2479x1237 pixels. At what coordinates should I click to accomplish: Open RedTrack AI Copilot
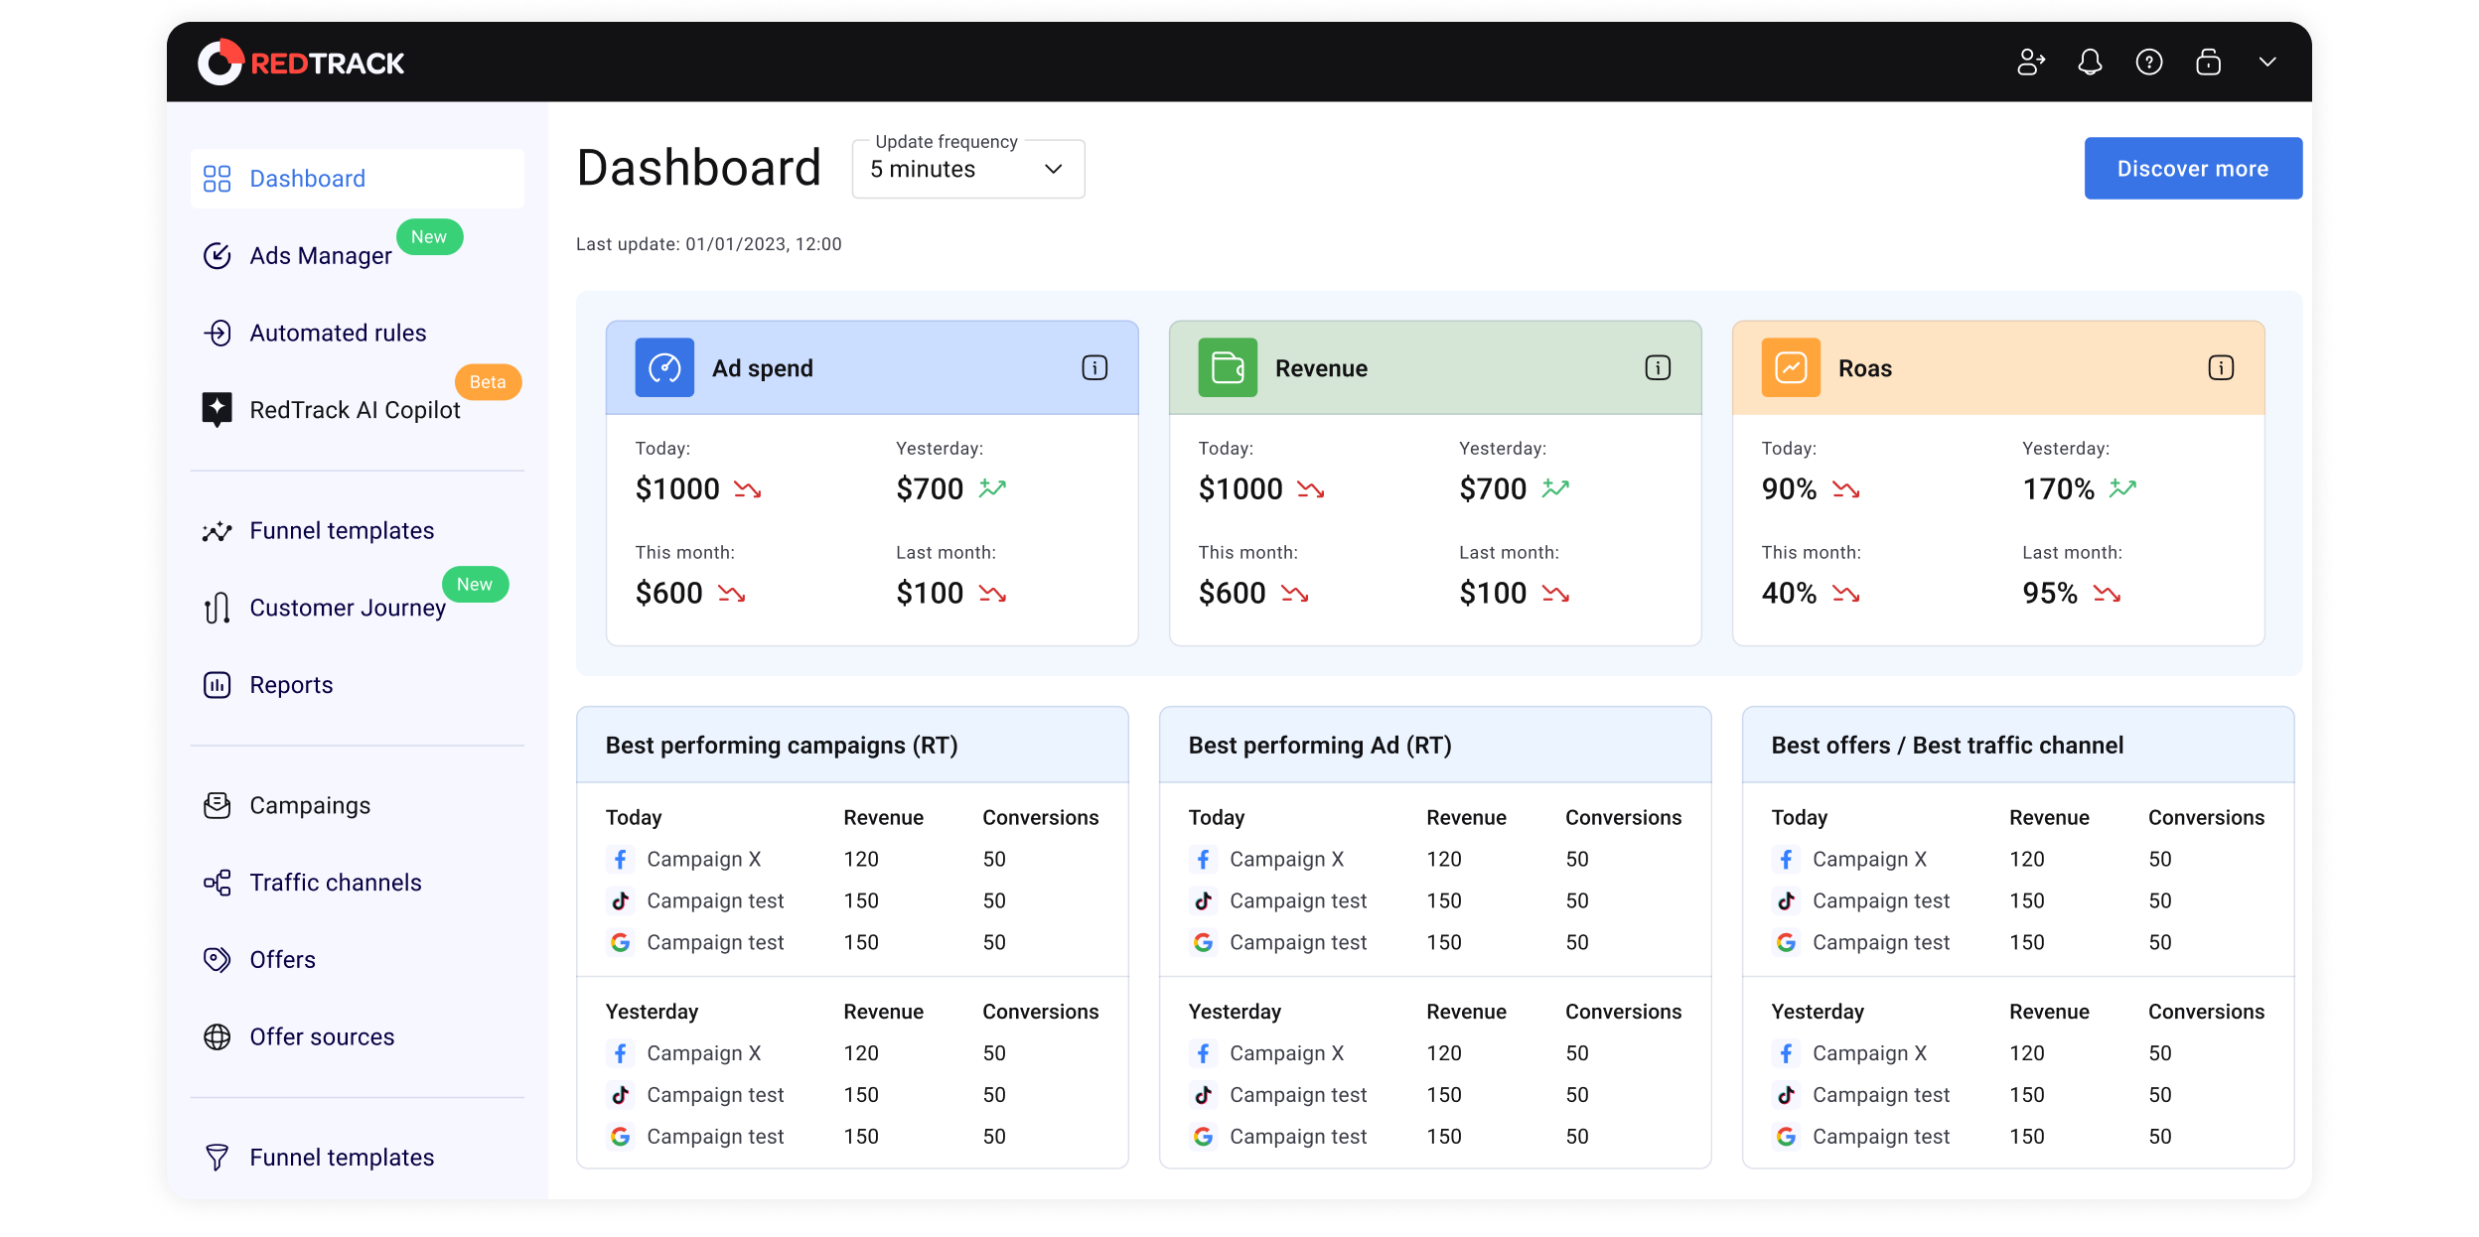click(357, 410)
